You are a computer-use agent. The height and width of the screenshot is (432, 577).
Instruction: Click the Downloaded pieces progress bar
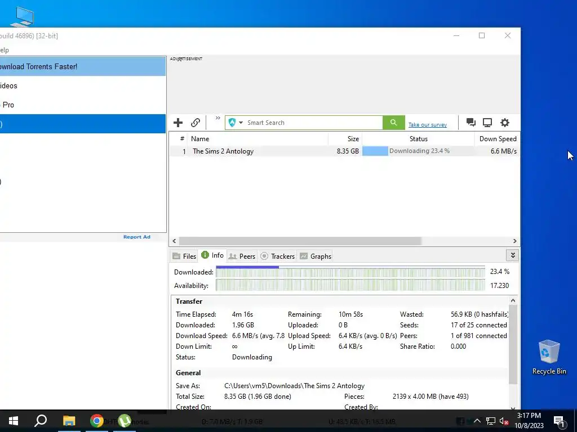350,272
